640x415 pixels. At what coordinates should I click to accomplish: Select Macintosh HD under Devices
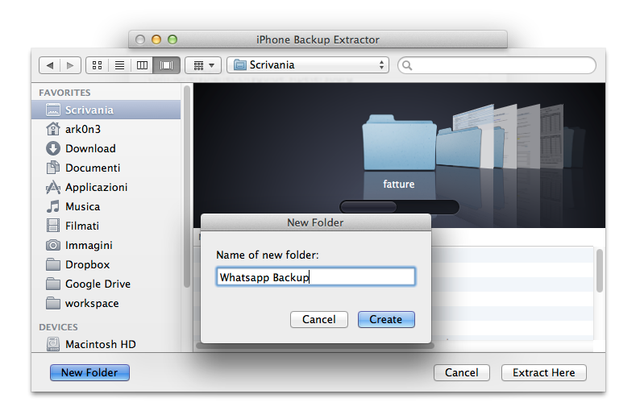pos(106,344)
